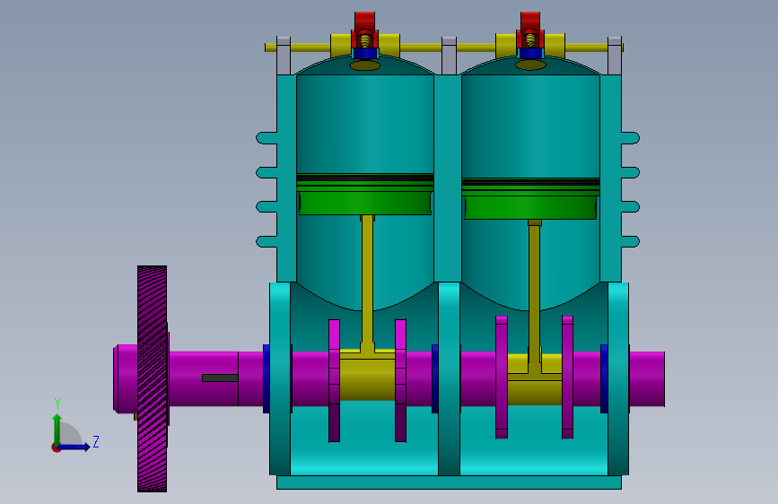Click the "Y" axis label
778x504 pixels.
[57, 404]
